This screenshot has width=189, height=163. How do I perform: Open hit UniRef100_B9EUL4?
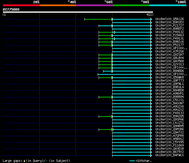(x=170, y=87)
